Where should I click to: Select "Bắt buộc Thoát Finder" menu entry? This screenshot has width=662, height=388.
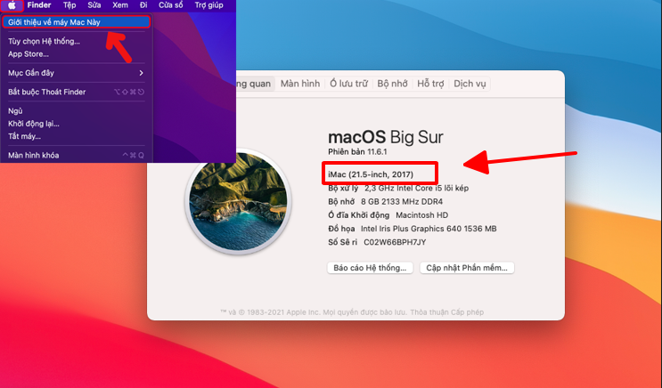pyautogui.click(x=48, y=92)
